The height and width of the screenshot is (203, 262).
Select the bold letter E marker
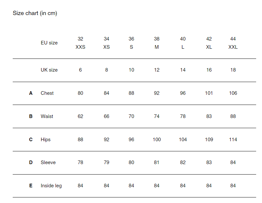tap(31, 186)
